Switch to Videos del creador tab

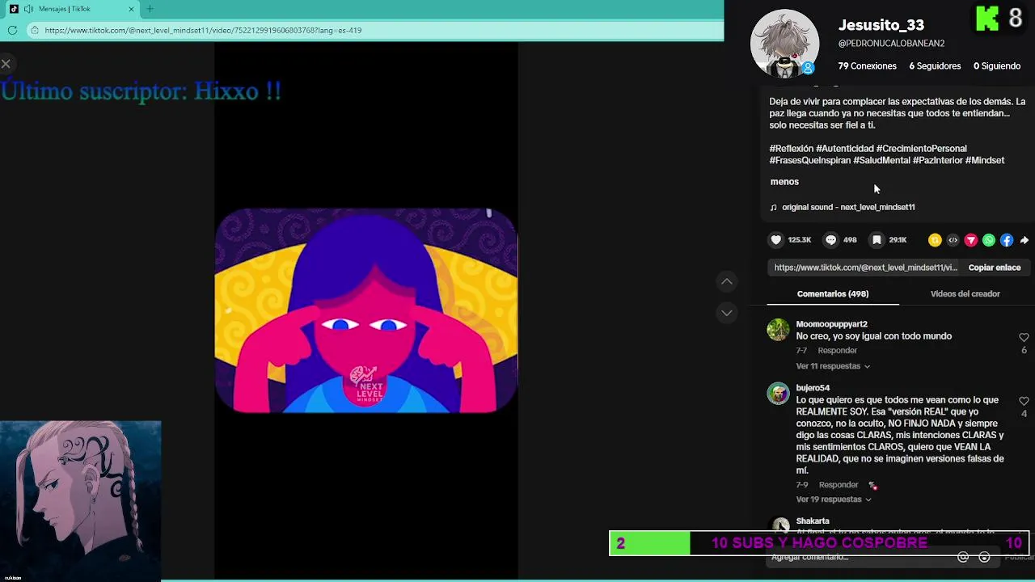pyautogui.click(x=965, y=293)
